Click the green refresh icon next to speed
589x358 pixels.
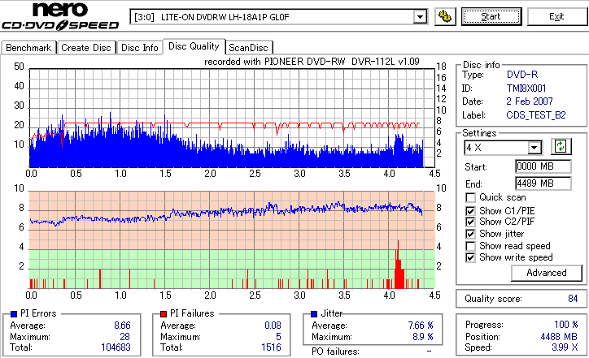(561, 147)
